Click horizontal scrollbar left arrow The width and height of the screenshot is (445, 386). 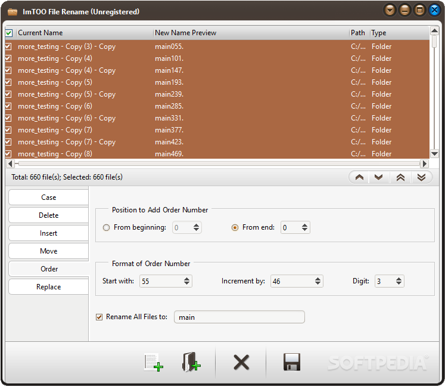tap(10, 163)
